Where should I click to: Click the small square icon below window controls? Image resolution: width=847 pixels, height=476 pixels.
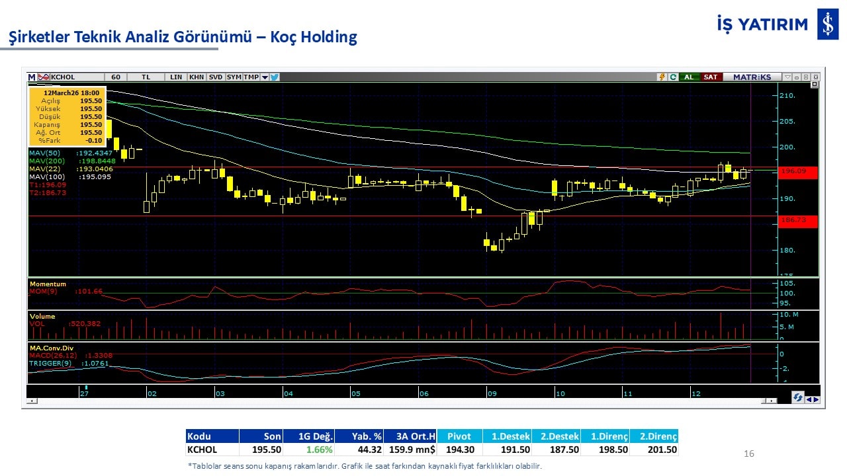pyautogui.click(x=814, y=85)
